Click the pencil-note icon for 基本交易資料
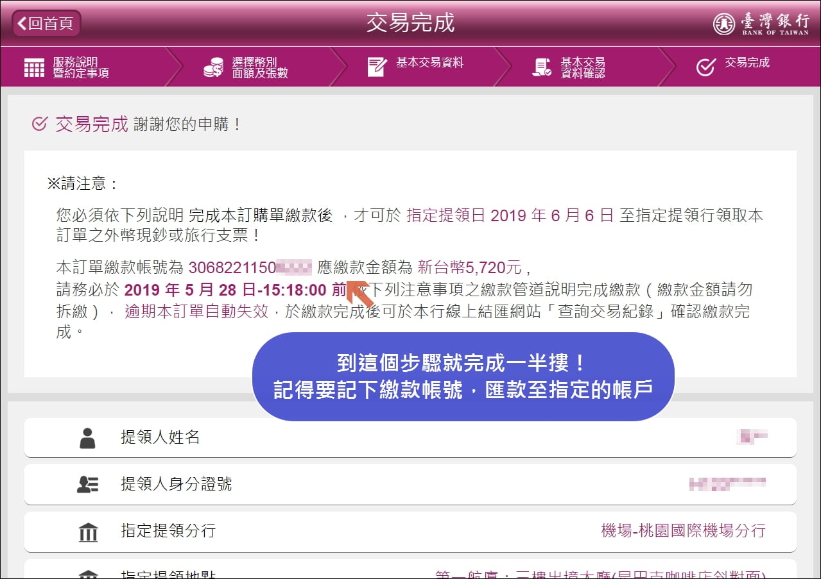 [377, 67]
